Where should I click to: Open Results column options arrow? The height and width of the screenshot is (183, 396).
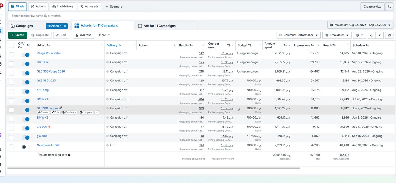coord(203,45)
